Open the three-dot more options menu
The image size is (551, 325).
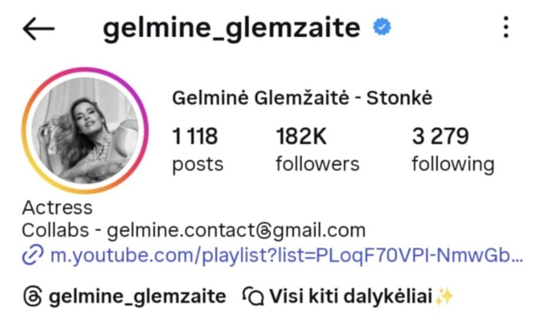coord(506,27)
